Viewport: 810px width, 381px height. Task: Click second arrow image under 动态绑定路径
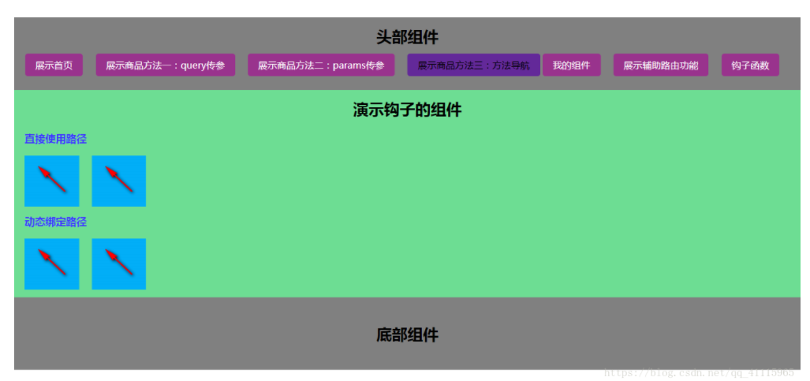pyautogui.click(x=119, y=263)
